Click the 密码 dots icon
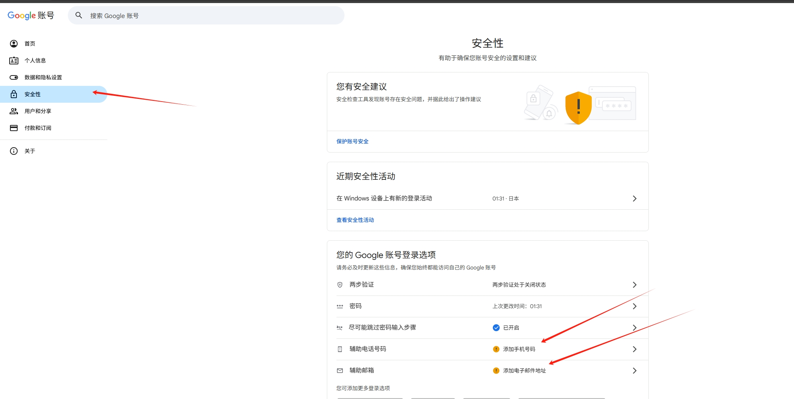 340,306
